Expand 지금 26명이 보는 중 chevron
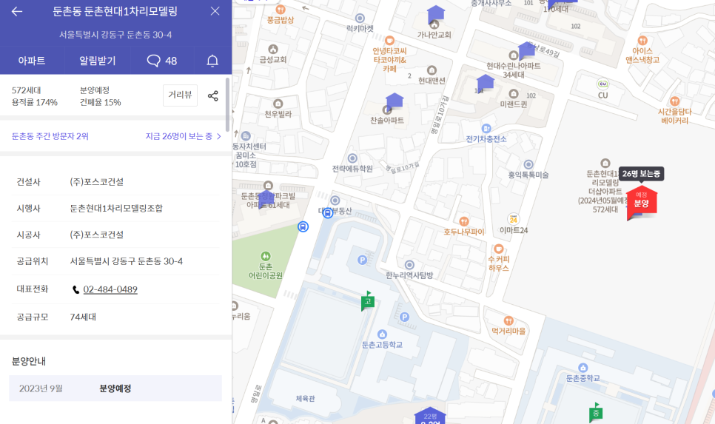 218,136
